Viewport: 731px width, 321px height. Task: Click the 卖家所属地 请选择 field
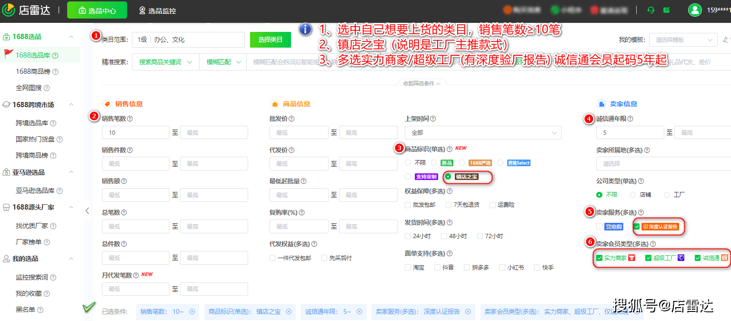(x=663, y=163)
